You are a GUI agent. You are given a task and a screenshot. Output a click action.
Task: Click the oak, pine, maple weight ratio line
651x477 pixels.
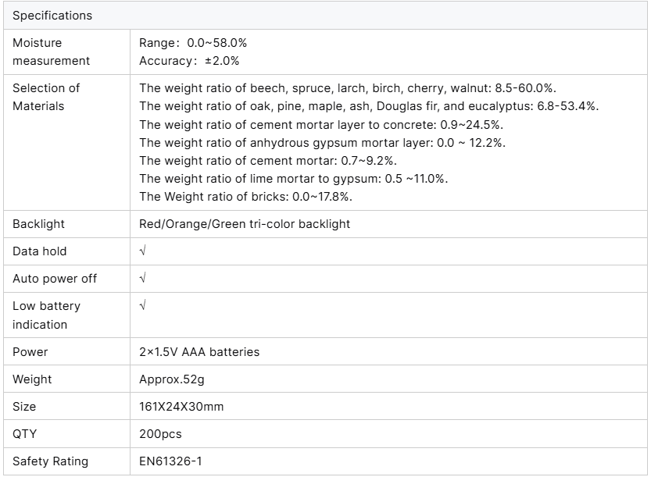[369, 106]
